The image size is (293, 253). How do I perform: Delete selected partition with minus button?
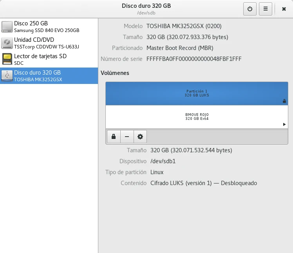pos(127,137)
